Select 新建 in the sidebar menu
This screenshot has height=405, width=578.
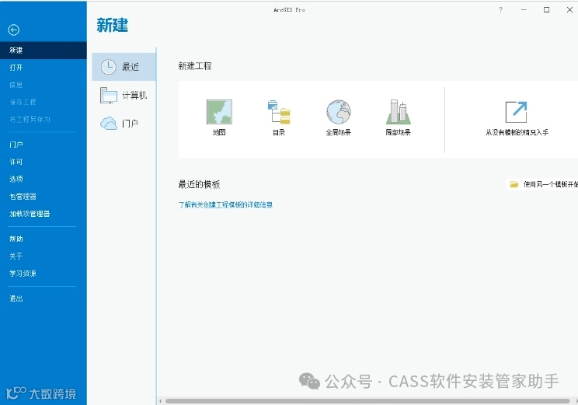(44, 51)
